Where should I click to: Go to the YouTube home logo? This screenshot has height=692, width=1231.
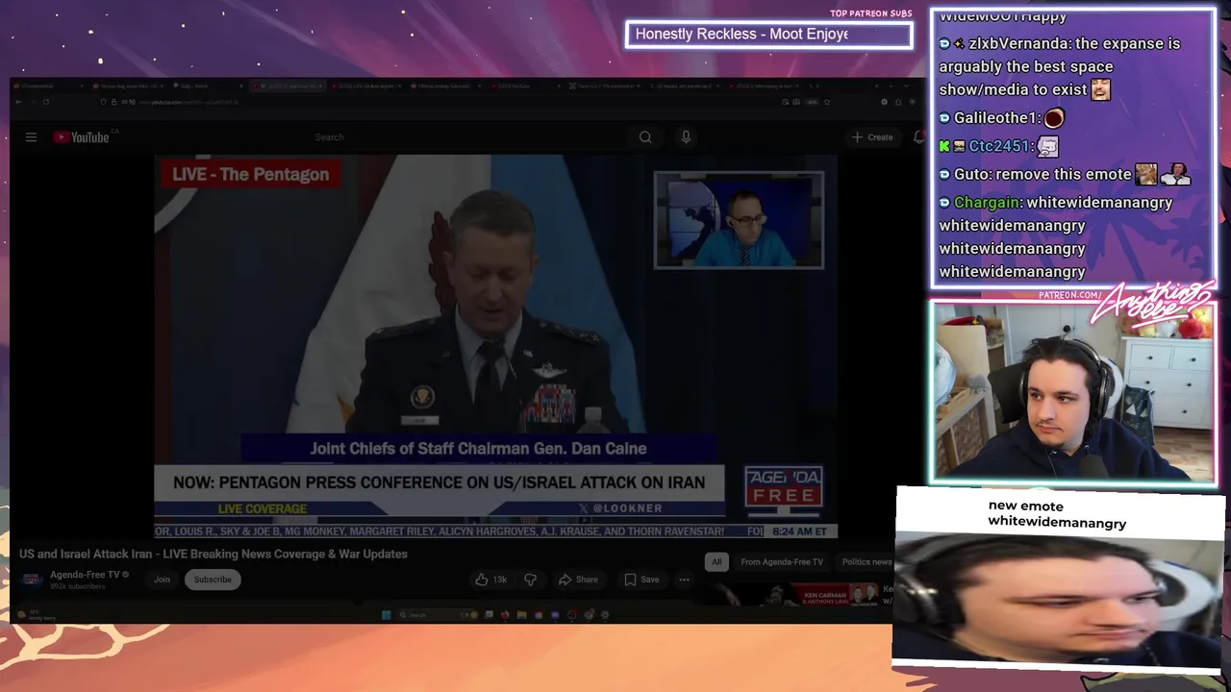point(82,137)
